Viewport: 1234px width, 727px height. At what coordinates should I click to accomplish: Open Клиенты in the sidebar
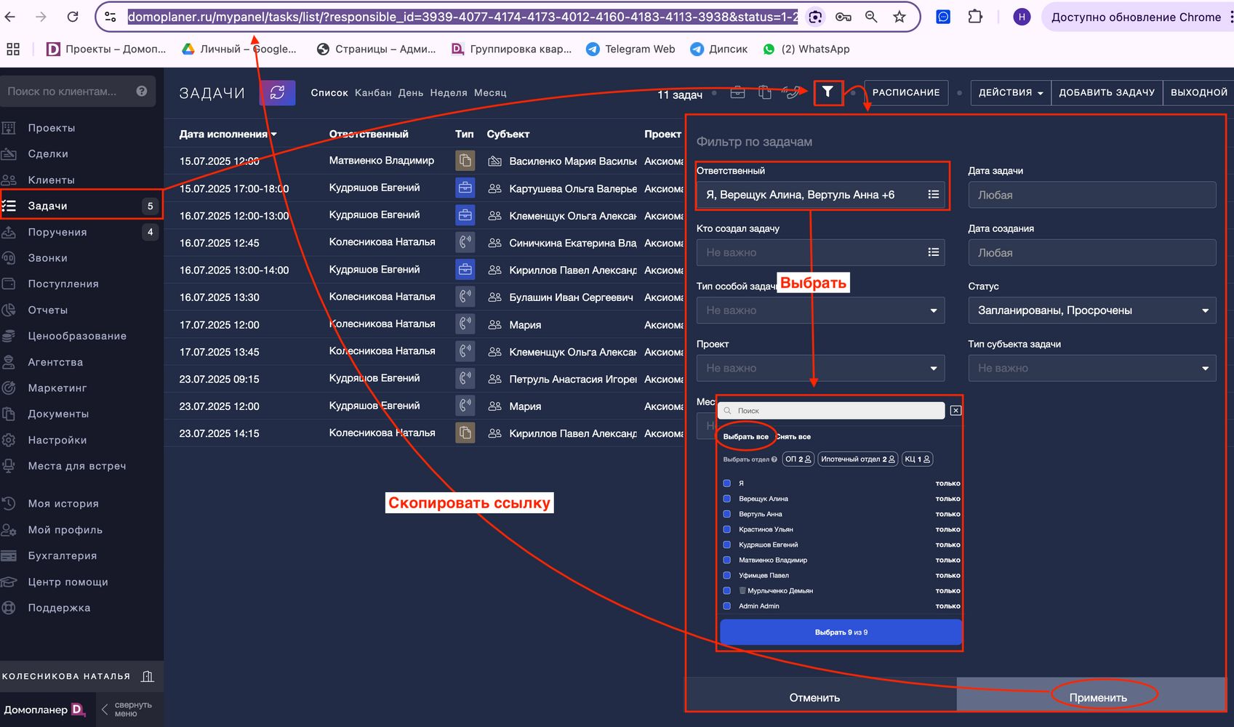point(51,180)
